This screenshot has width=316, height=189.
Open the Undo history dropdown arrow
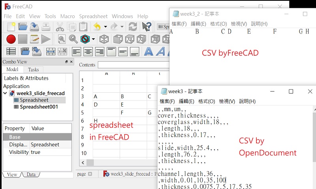pyautogui.click(x=105, y=27)
